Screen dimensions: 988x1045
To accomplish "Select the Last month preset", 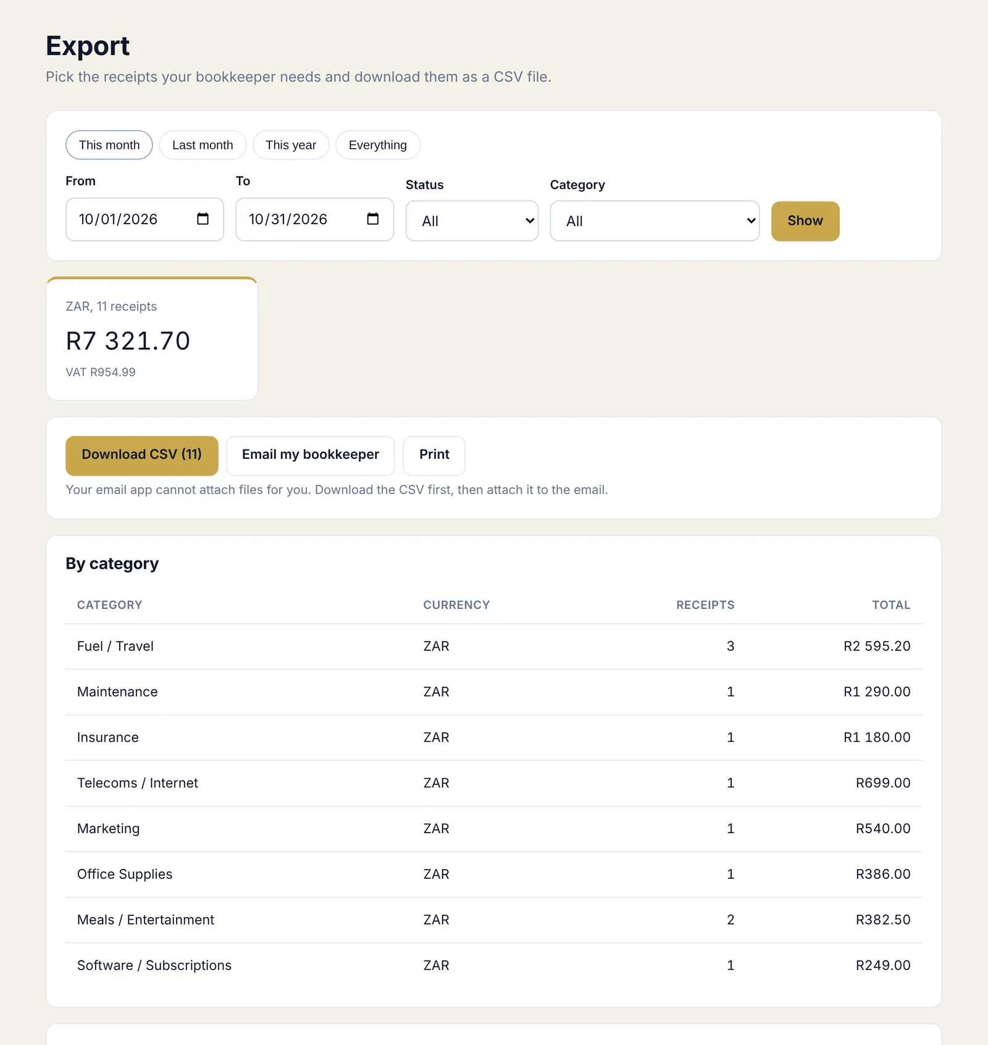I will tap(203, 145).
